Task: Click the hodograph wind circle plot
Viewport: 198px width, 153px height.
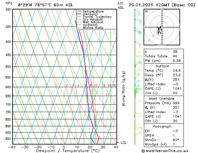Action: (162, 27)
